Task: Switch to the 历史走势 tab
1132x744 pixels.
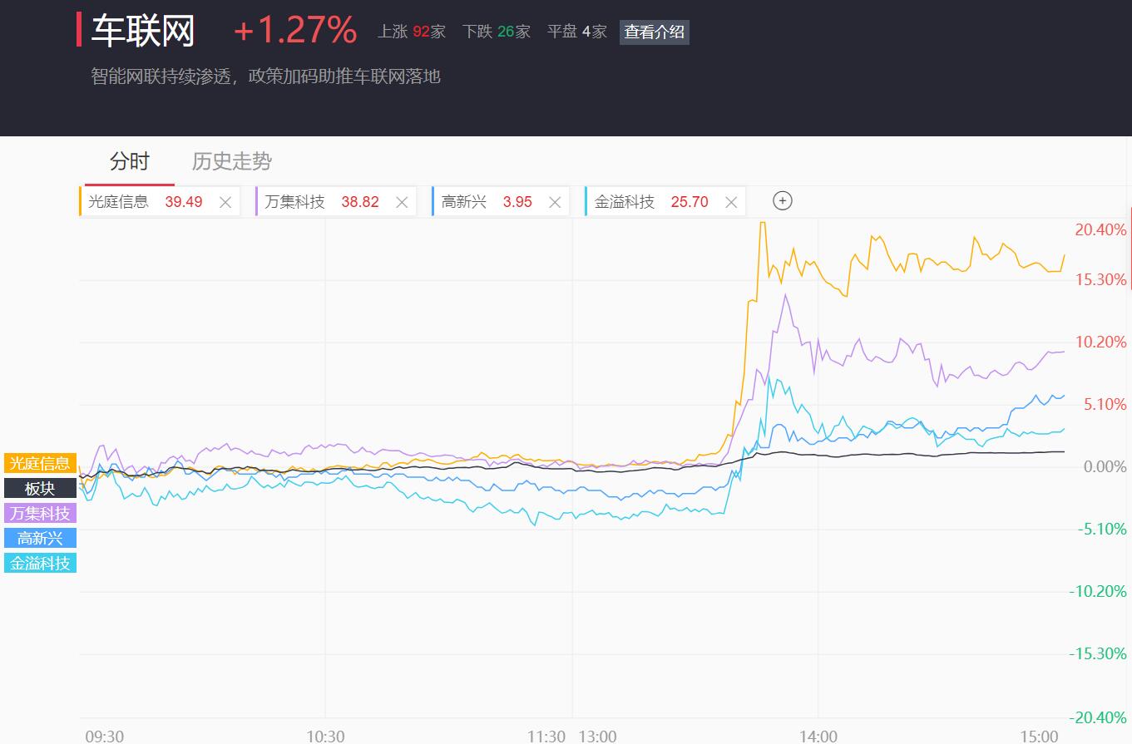Action: 232,160
